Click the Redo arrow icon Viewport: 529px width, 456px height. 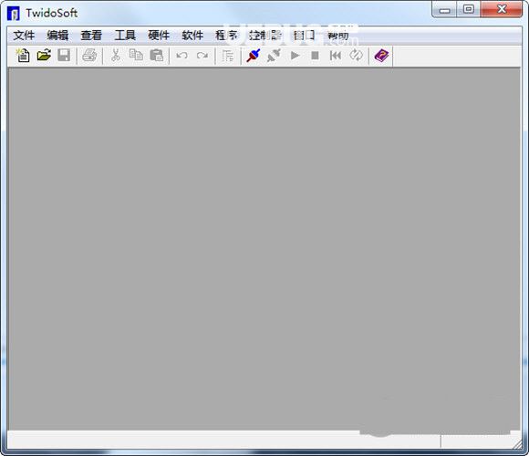click(202, 56)
